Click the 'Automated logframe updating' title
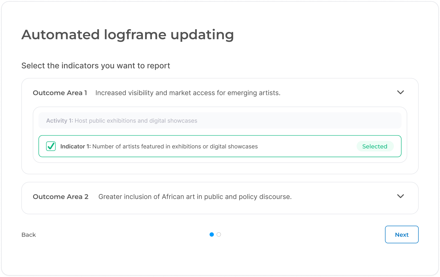Screen dimensions: 440x277 coord(128,35)
